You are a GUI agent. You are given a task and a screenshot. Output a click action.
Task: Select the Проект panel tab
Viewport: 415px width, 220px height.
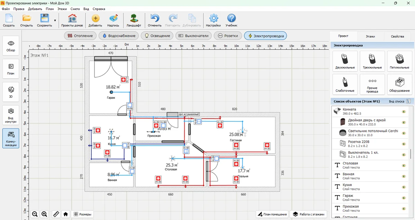tap(343, 36)
